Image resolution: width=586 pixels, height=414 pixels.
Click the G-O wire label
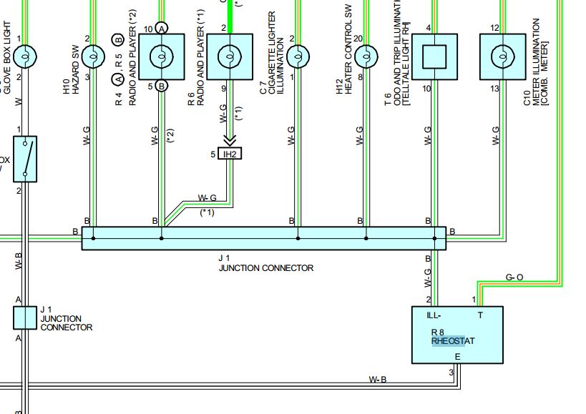[515, 276]
